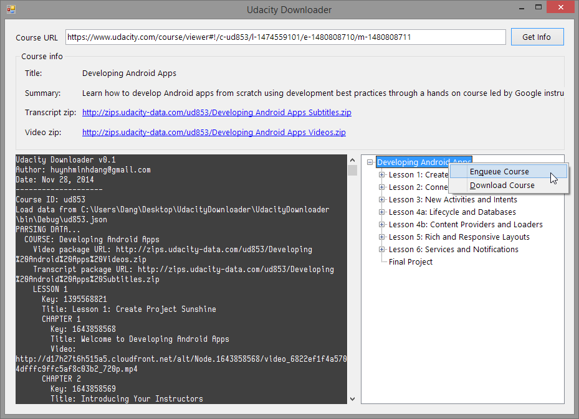Click the title text Developing Android Apps
579x419 pixels.
tap(129, 73)
